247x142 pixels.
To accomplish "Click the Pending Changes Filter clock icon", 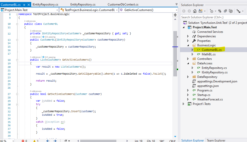I will coord(212,11).
